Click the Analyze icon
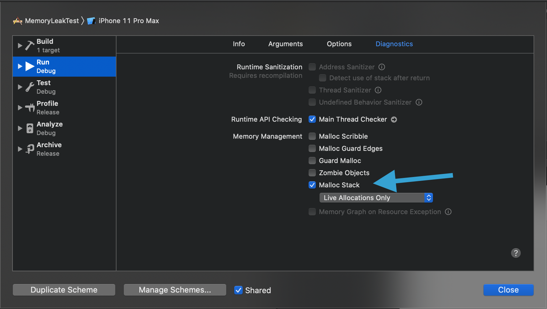The image size is (547, 309). pos(30,128)
